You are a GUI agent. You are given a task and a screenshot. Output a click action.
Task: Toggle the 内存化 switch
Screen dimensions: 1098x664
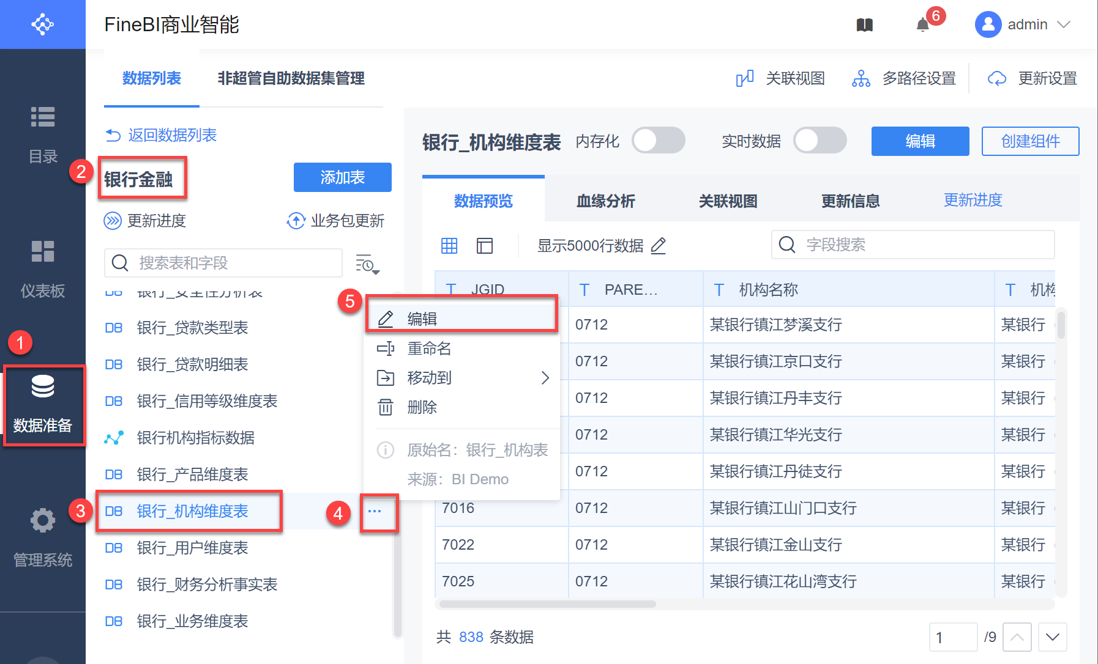click(x=659, y=141)
